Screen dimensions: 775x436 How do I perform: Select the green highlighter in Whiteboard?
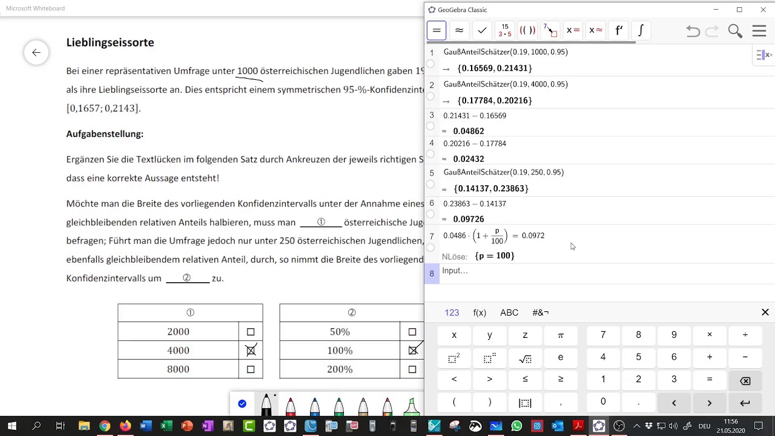pyautogui.click(x=412, y=406)
